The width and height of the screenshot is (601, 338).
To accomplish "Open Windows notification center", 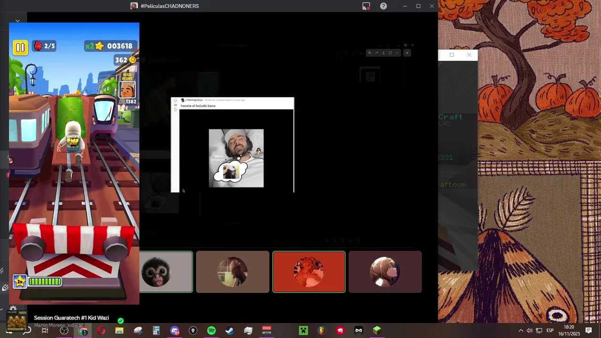I will click(x=589, y=331).
